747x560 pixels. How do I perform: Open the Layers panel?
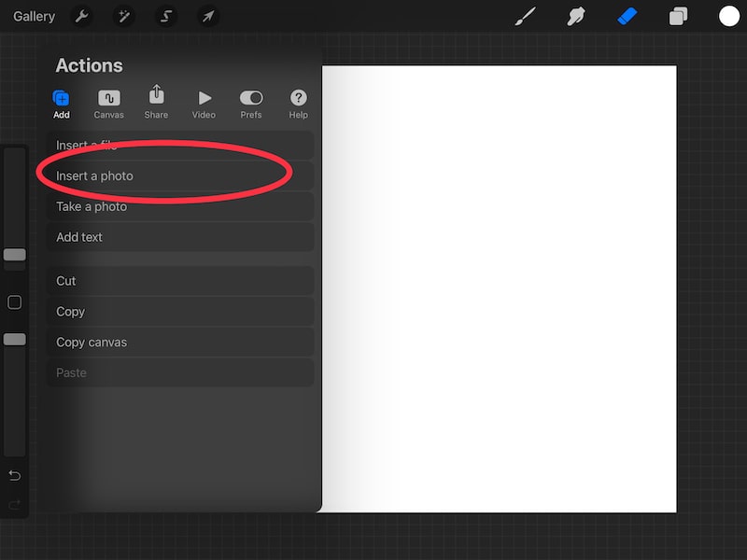point(677,16)
